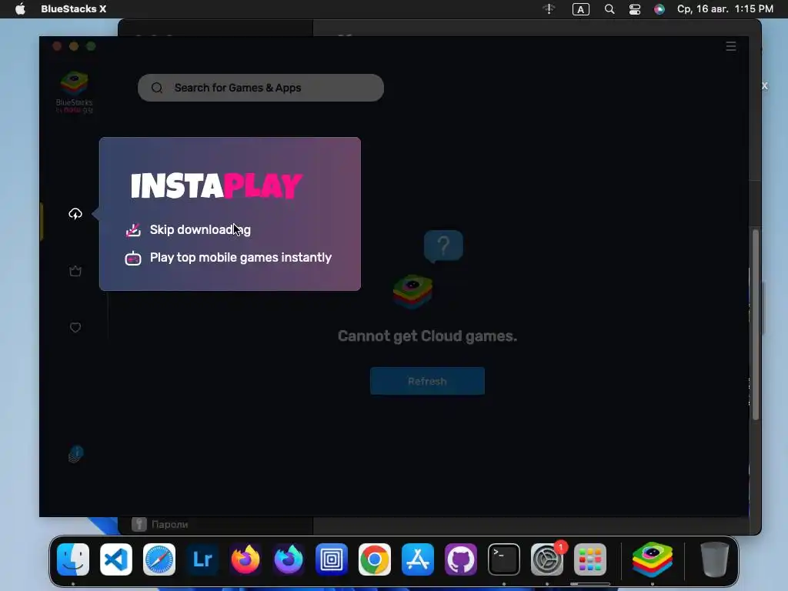Image resolution: width=788 pixels, height=591 pixels.
Task: Open Control Center in menu bar
Action: 635,9
